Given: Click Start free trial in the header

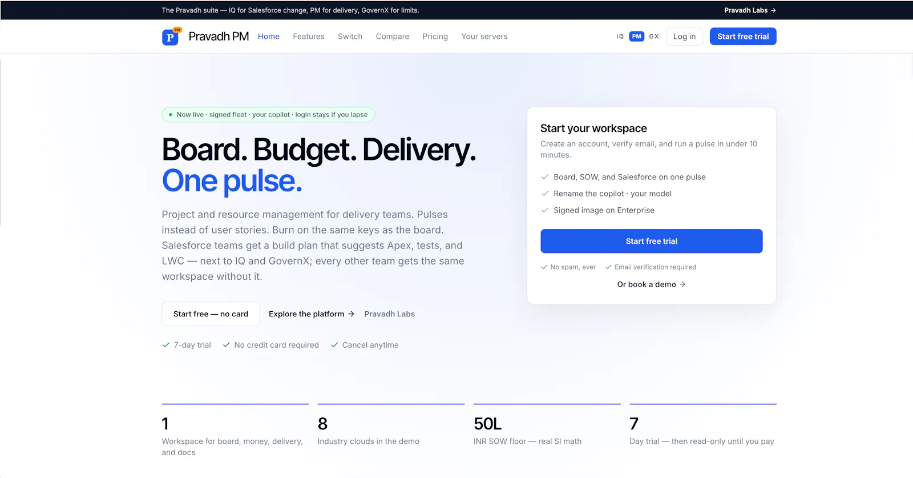Looking at the screenshot, I should (x=743, y=37).
